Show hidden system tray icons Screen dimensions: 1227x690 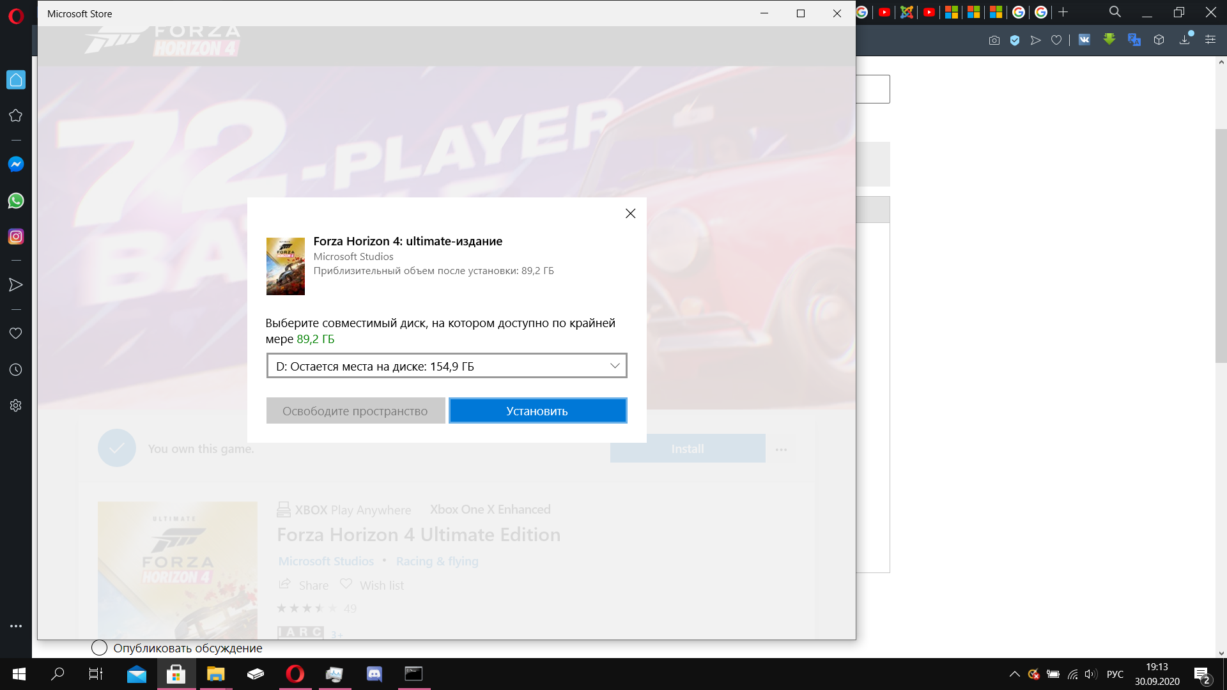(x=1014, y=674)
